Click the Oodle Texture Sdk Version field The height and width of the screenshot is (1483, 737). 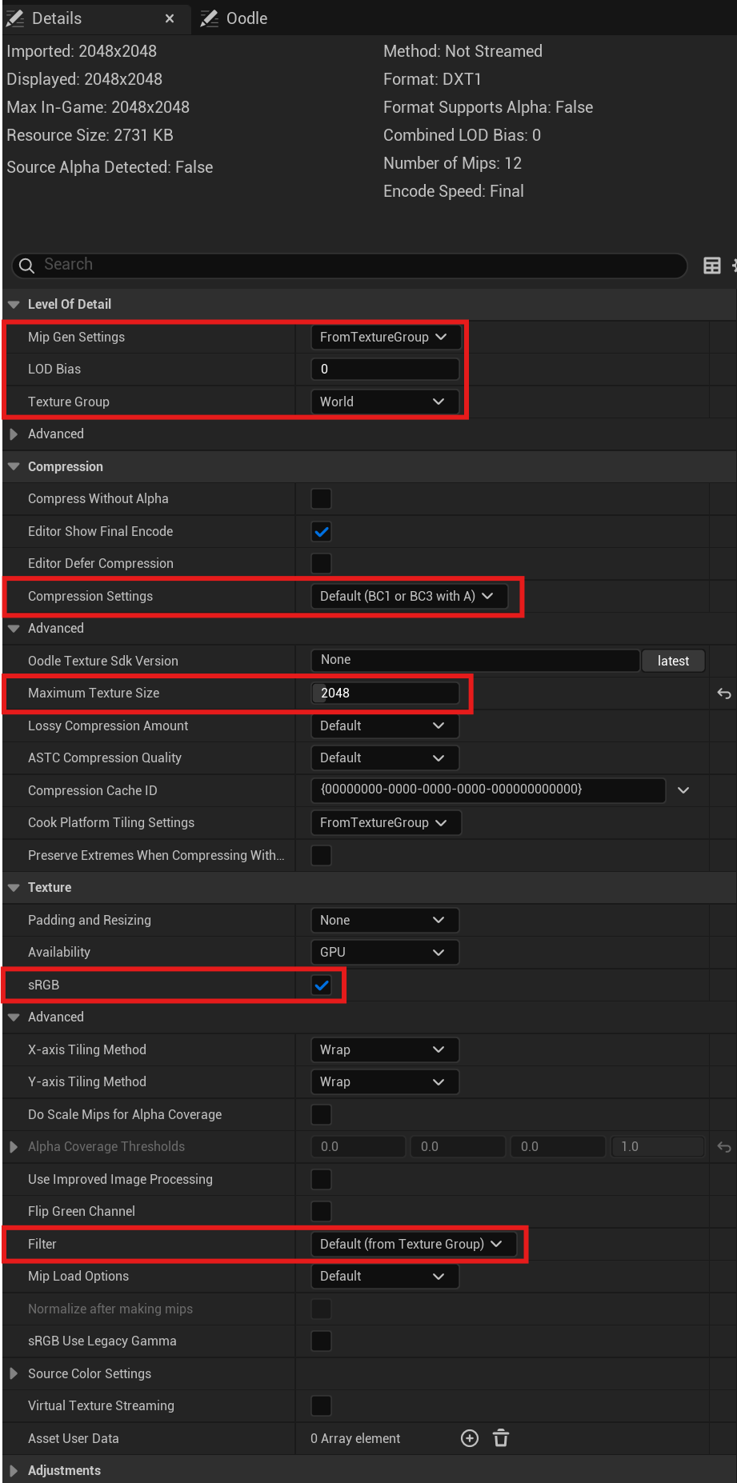pos(475,660)
